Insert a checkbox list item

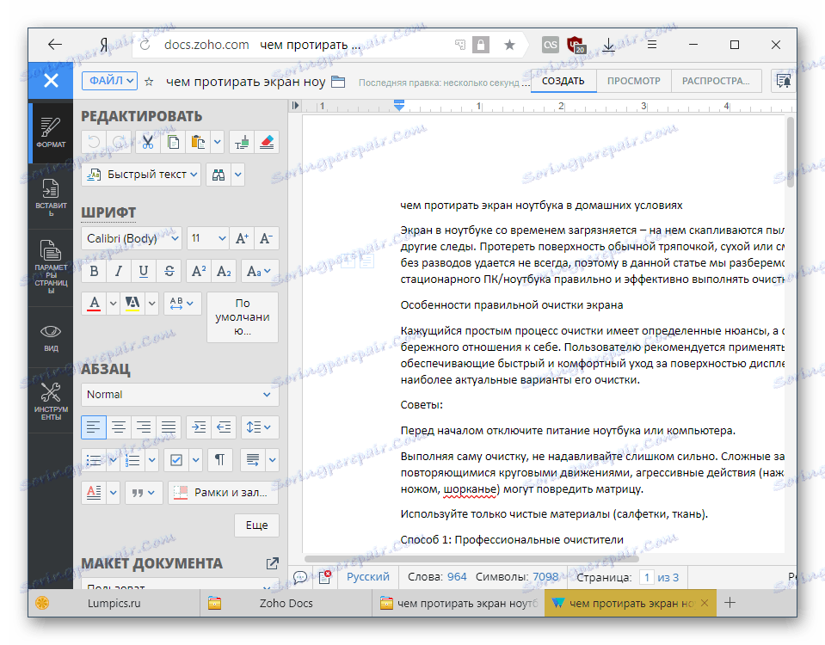(176, 460)
